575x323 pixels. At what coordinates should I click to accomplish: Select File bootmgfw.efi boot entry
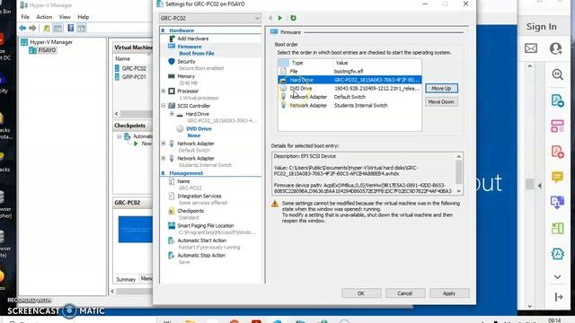tap(349, 72)
